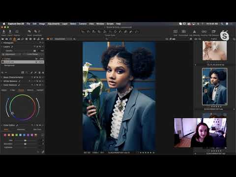Viewport: 236px width, 177px height.
Task: Click the Luma Range button
Action: tap(32, 54)
